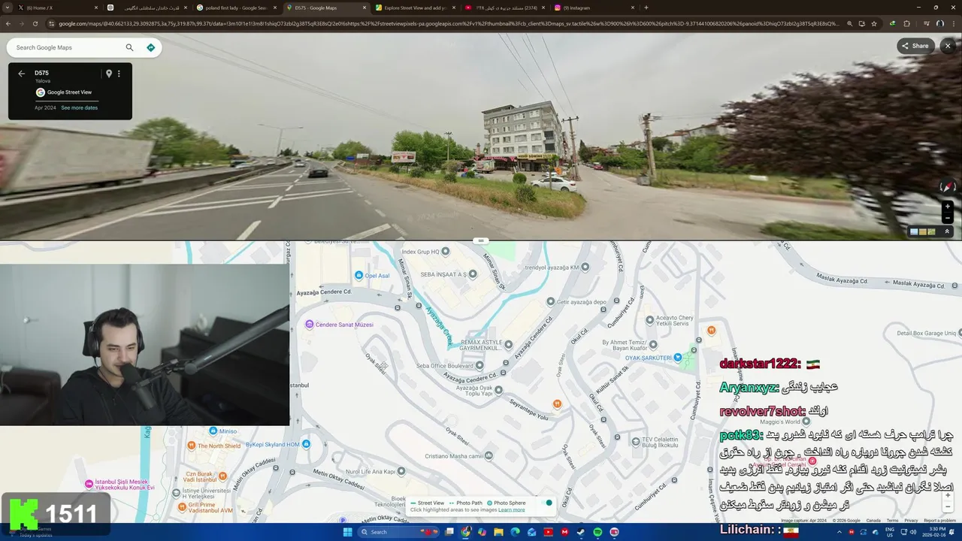Switch to the D575 - Google Maps tab
The image size is (962, 541).
point(325,8)
